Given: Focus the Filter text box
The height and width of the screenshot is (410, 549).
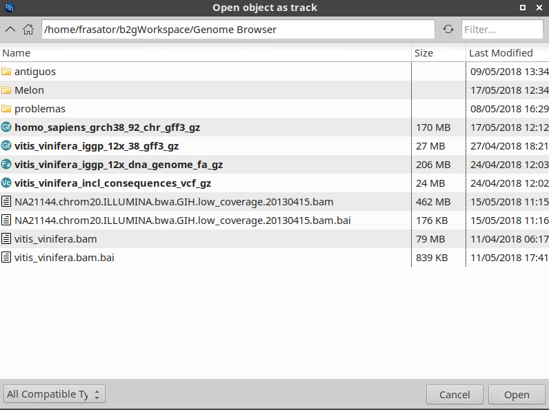Looking at the screenshot, I should pyautogui.click(x=501, y=30).
